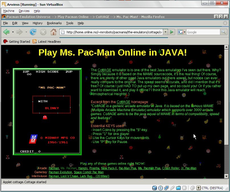Open the VirtualBox Devices menu

(24, 11)
